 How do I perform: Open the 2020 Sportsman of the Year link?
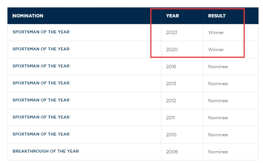click(41, 49)
